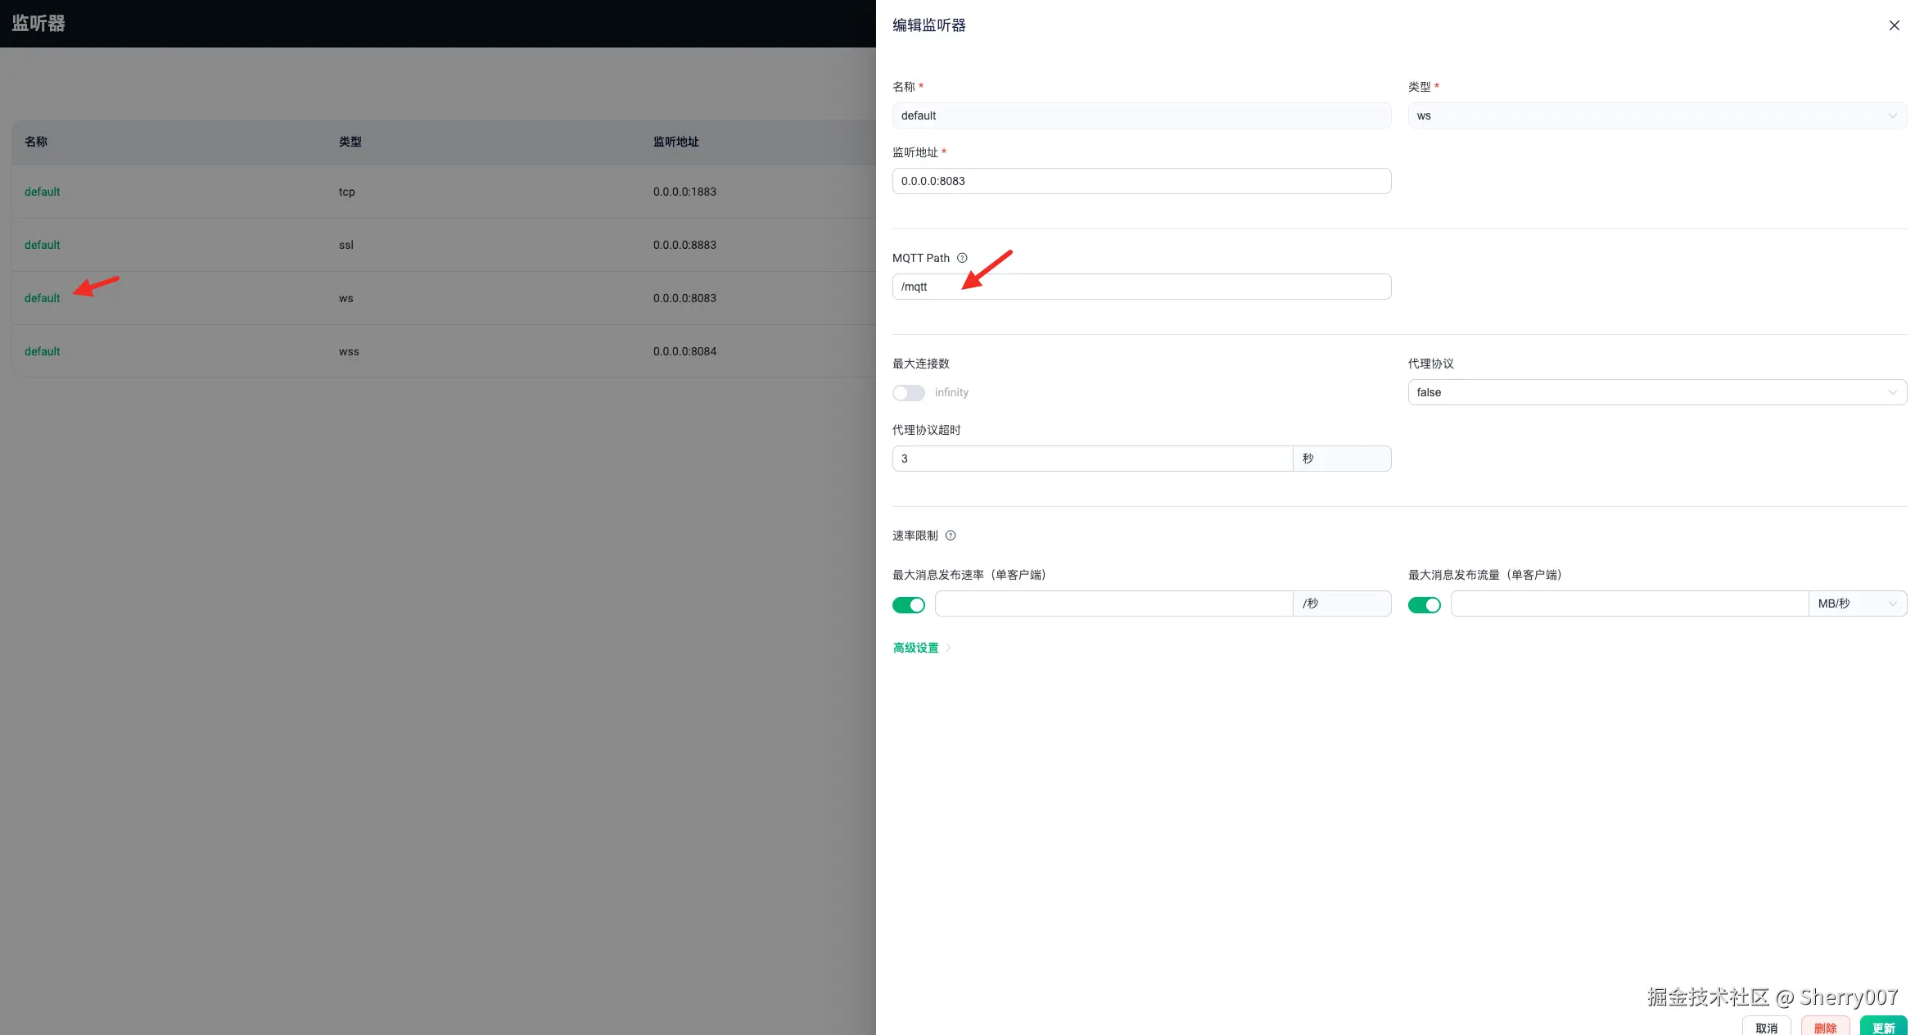This screenshot has height=1035, width=1924.
Task: Close the edit listener panel
Action: point(1894,25)
